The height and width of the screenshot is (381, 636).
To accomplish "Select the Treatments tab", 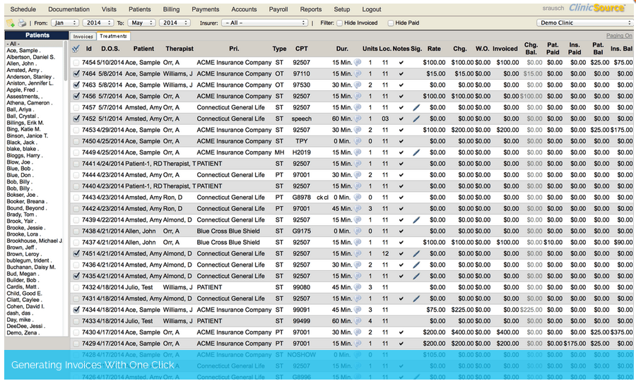I will click(113, 36).
